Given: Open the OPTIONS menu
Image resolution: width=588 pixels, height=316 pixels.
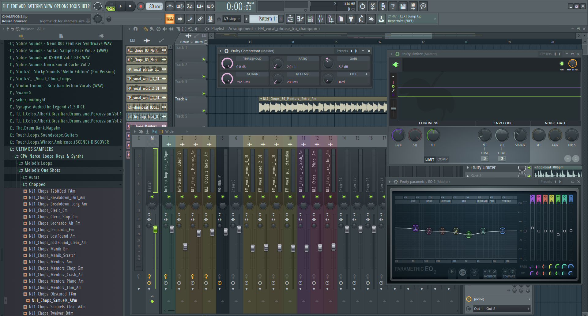Looking at the screenshot, I should [x=61, y=6].
